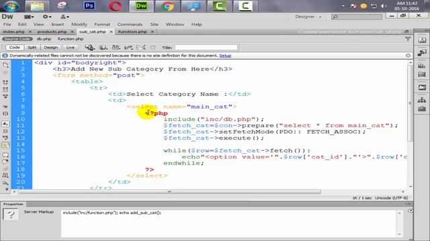Open the Layout dropdown beside the Dw logo

[x=29, y=17]
